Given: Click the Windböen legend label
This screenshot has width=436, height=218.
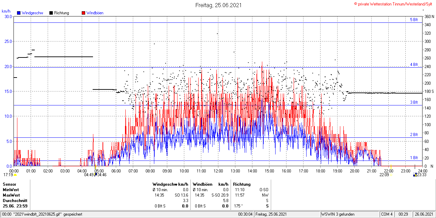Looking at the screenshot, I should (x=95, y=13).
